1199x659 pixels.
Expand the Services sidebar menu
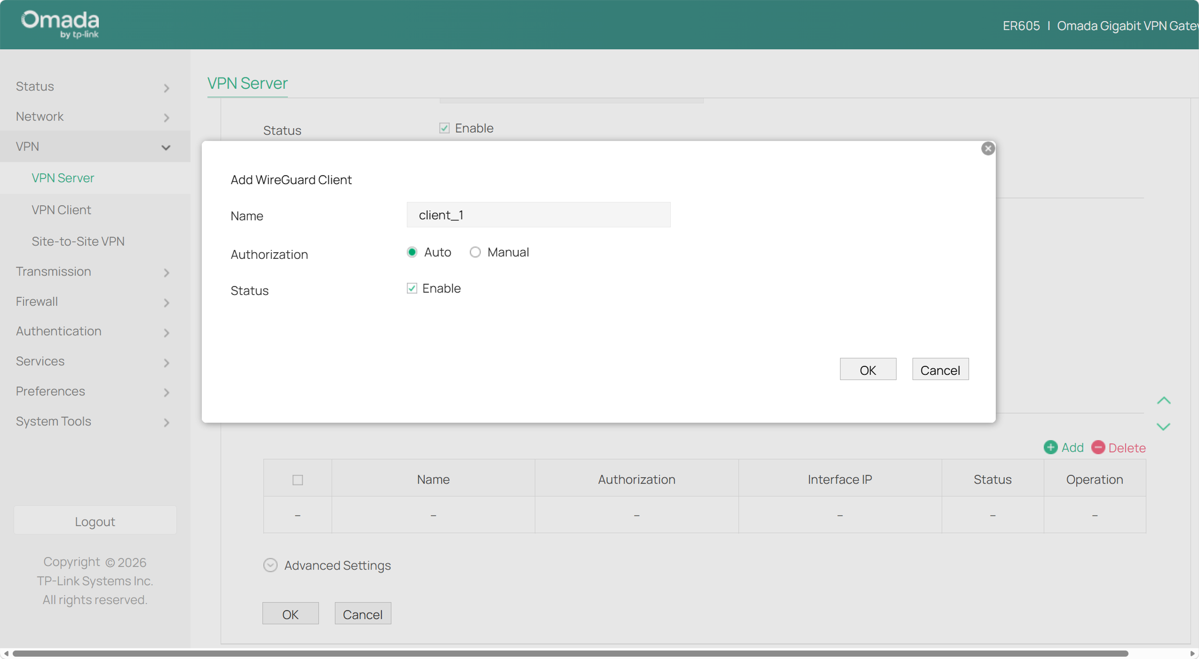pyautogui.click(x=95, y=361)
